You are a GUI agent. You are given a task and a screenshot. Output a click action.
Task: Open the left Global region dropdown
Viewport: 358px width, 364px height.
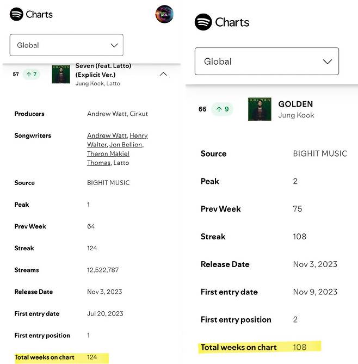(66, 45)
